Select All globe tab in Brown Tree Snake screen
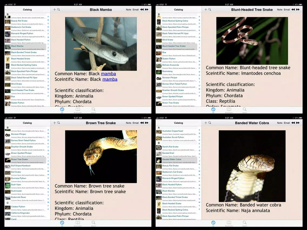 [x=62, y=223]
